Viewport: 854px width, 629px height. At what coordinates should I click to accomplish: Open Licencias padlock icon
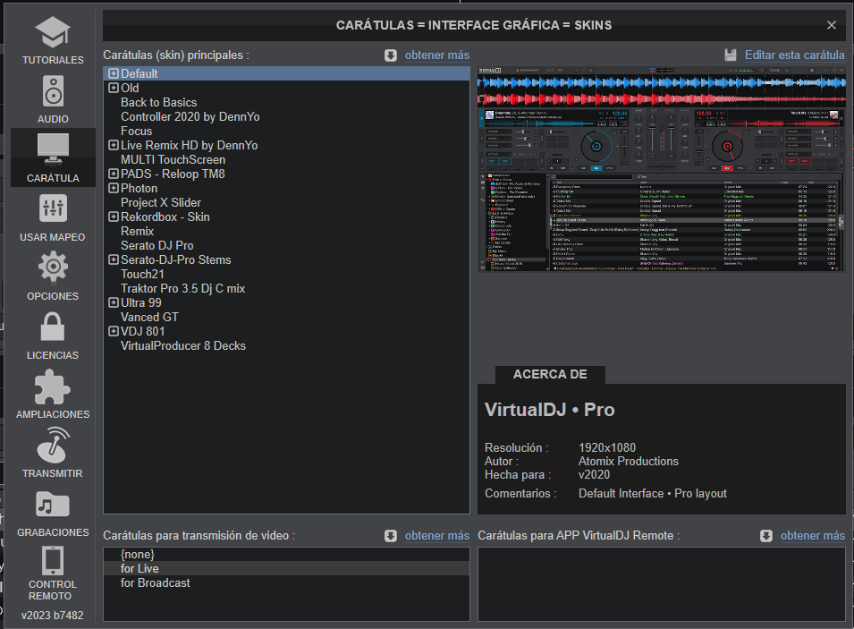(x=53, y=326)
